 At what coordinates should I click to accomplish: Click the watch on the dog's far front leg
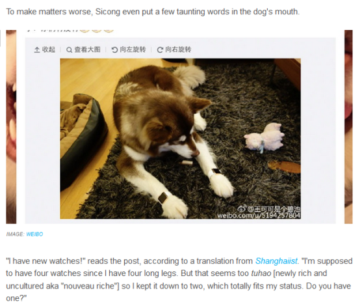click(214, 173)
